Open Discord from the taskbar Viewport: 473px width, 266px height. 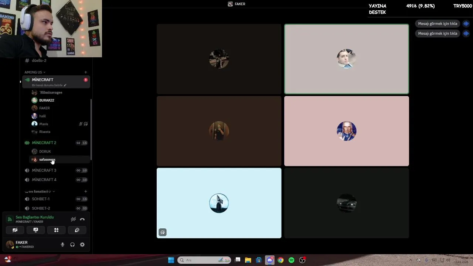point(270,260)
